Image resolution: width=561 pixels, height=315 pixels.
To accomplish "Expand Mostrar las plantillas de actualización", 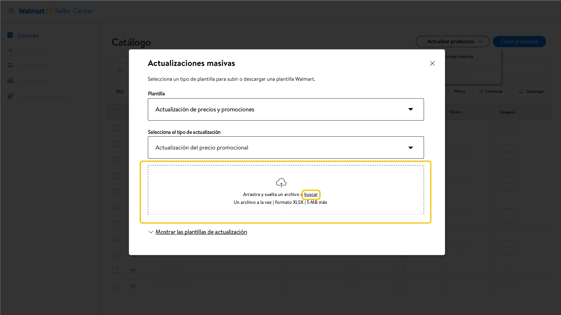I will [201, 232].
